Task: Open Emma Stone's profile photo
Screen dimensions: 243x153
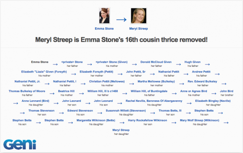Action: [104, 16]
